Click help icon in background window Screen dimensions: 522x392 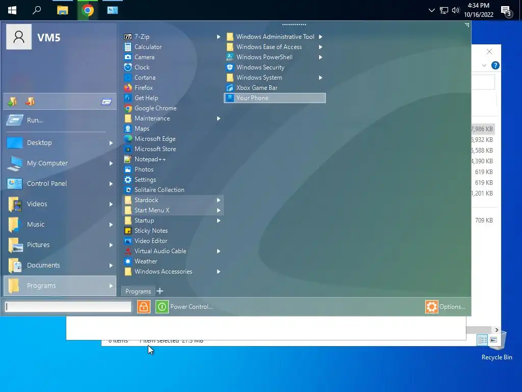(495, 65)
